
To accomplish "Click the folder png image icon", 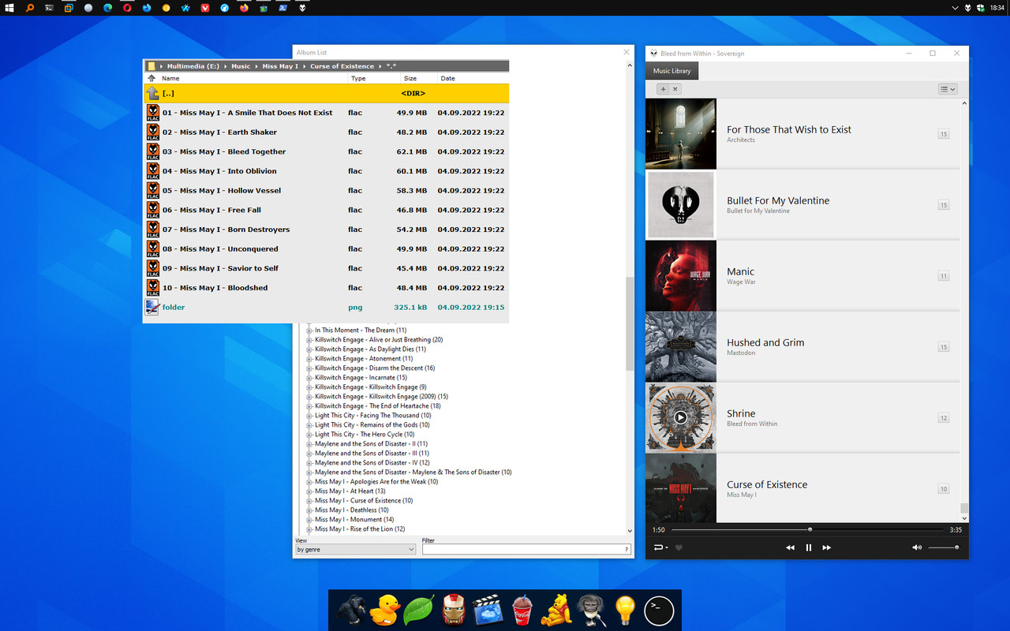I will pyautogui.click(x=153, y=307).
